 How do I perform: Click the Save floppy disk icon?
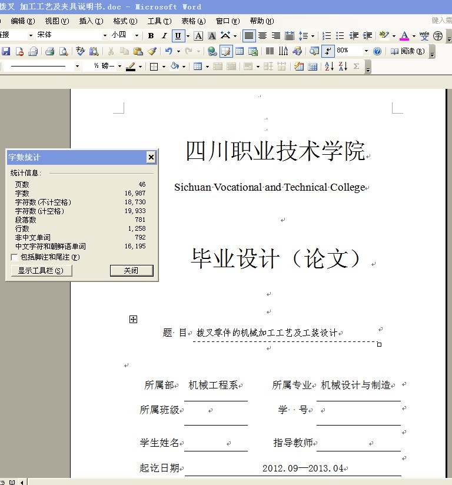(x=6, y=51)
